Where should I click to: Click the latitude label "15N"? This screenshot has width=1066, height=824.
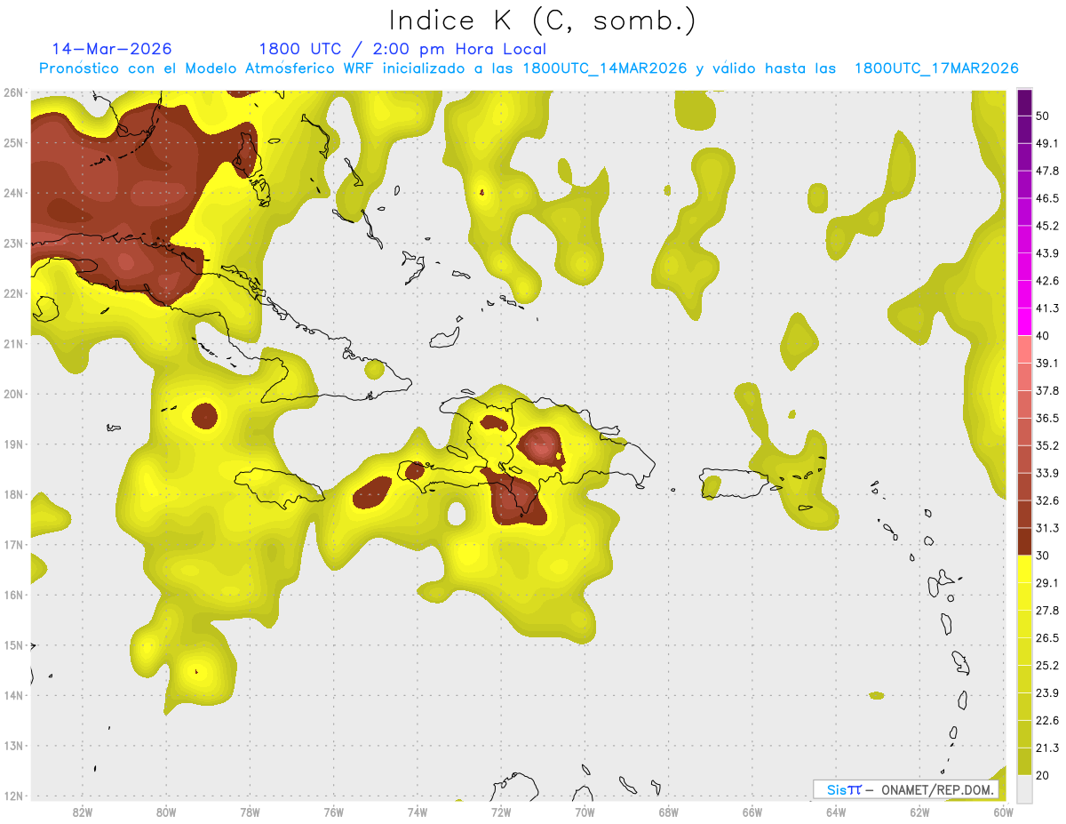click(x=12, y=644)
